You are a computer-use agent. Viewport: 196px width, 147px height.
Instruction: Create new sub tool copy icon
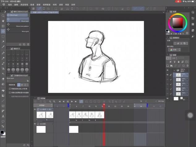[x=24, y=45]
